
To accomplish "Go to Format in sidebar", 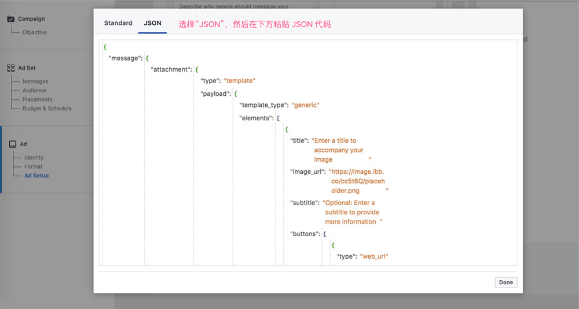I will [33, 166].
